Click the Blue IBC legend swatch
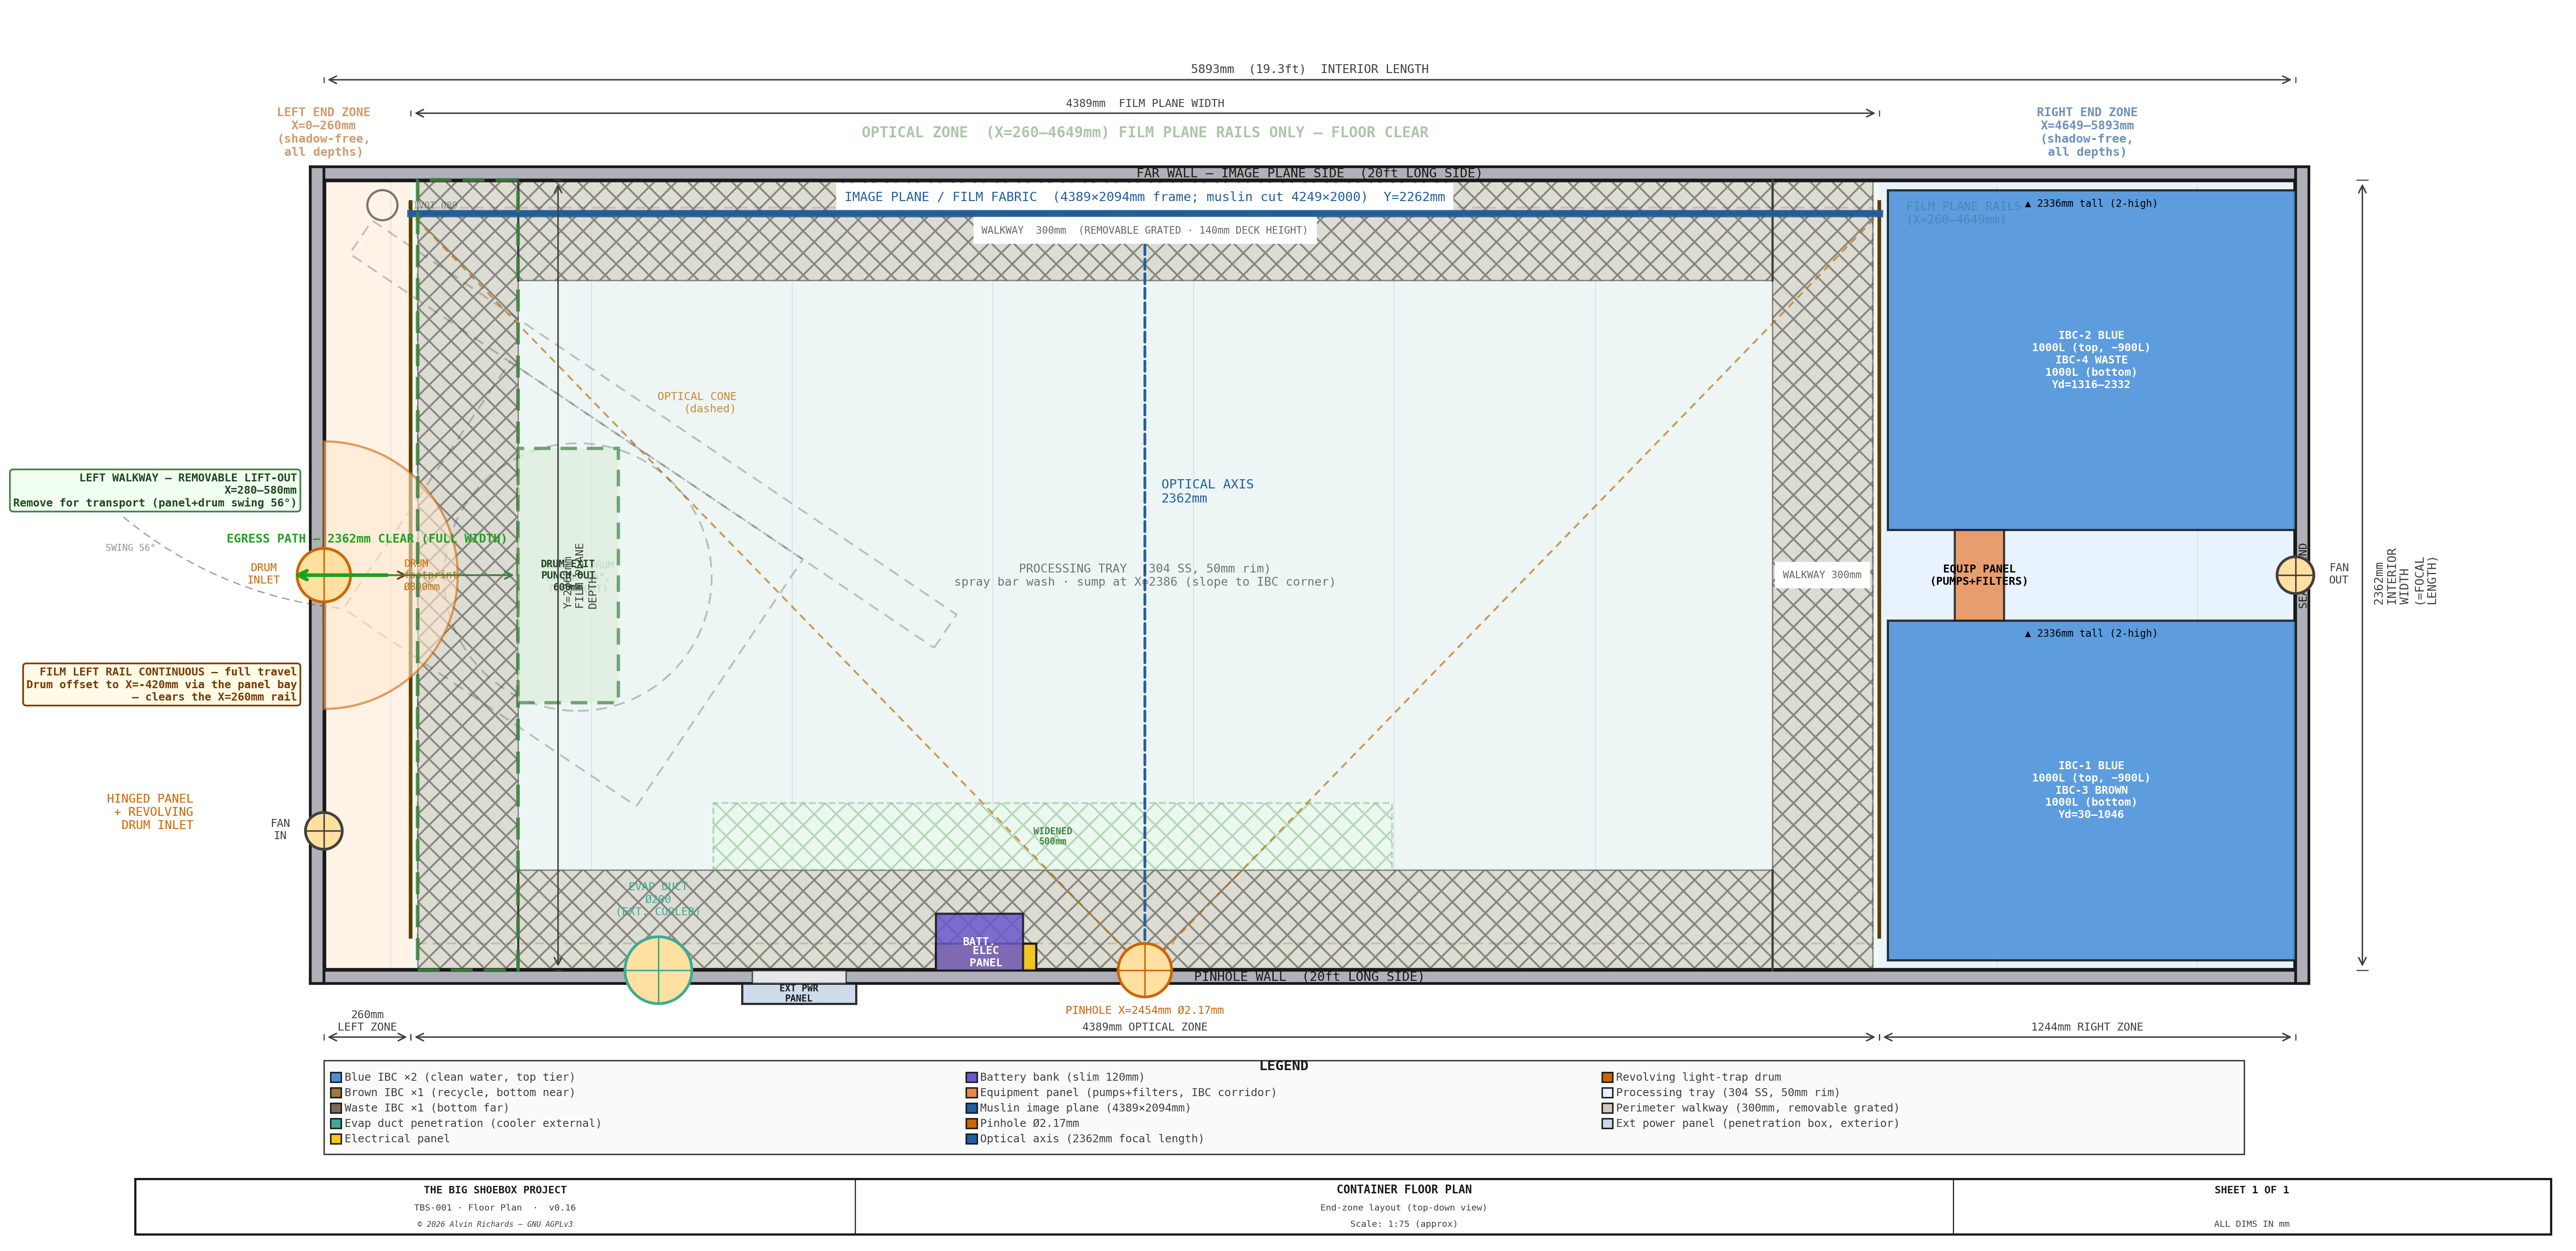This screenshot has width=2576, height=1251. click(336, 1077)
